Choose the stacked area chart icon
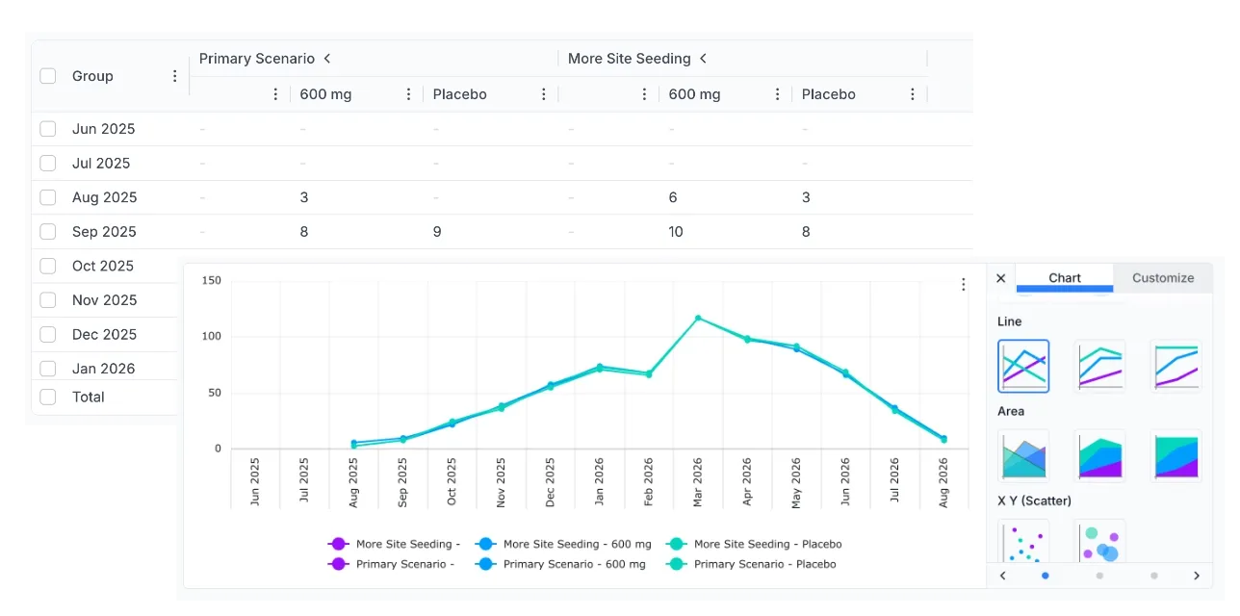 tap(1099, 455)
